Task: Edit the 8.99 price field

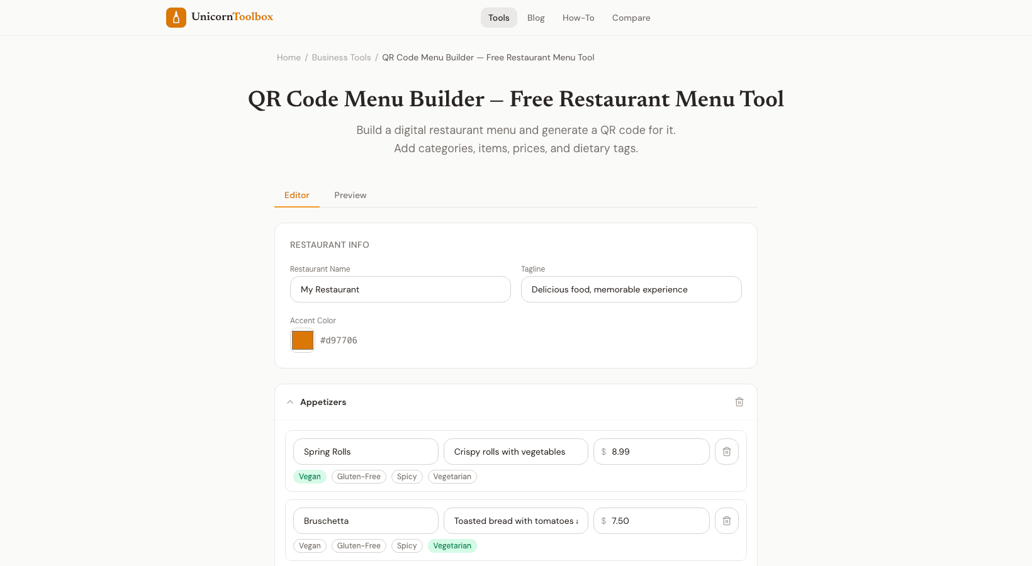Action: 651,452
